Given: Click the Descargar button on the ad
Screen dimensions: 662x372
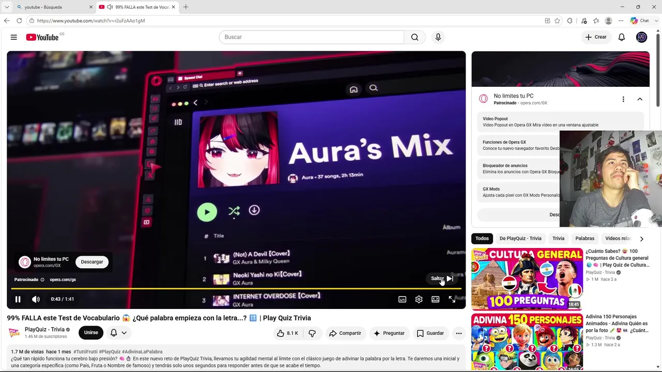Looking at the screenshot, I should 92,262.
